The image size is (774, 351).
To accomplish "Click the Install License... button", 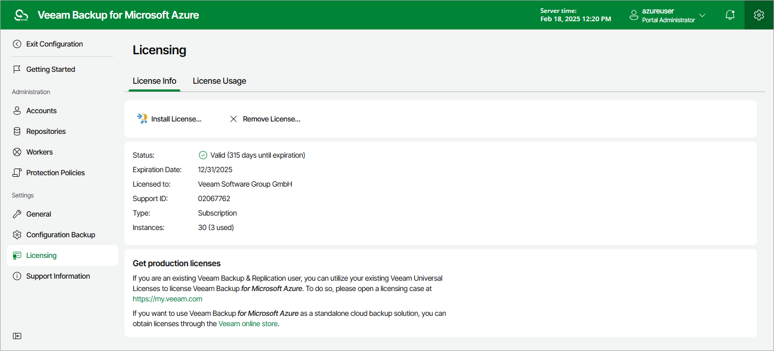I will tap(169, 119).
